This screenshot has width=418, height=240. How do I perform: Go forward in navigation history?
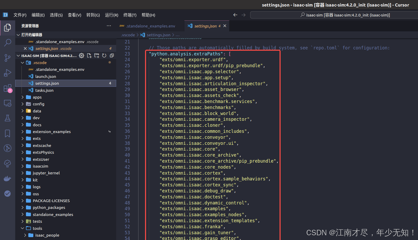click(x=244, y=15)
